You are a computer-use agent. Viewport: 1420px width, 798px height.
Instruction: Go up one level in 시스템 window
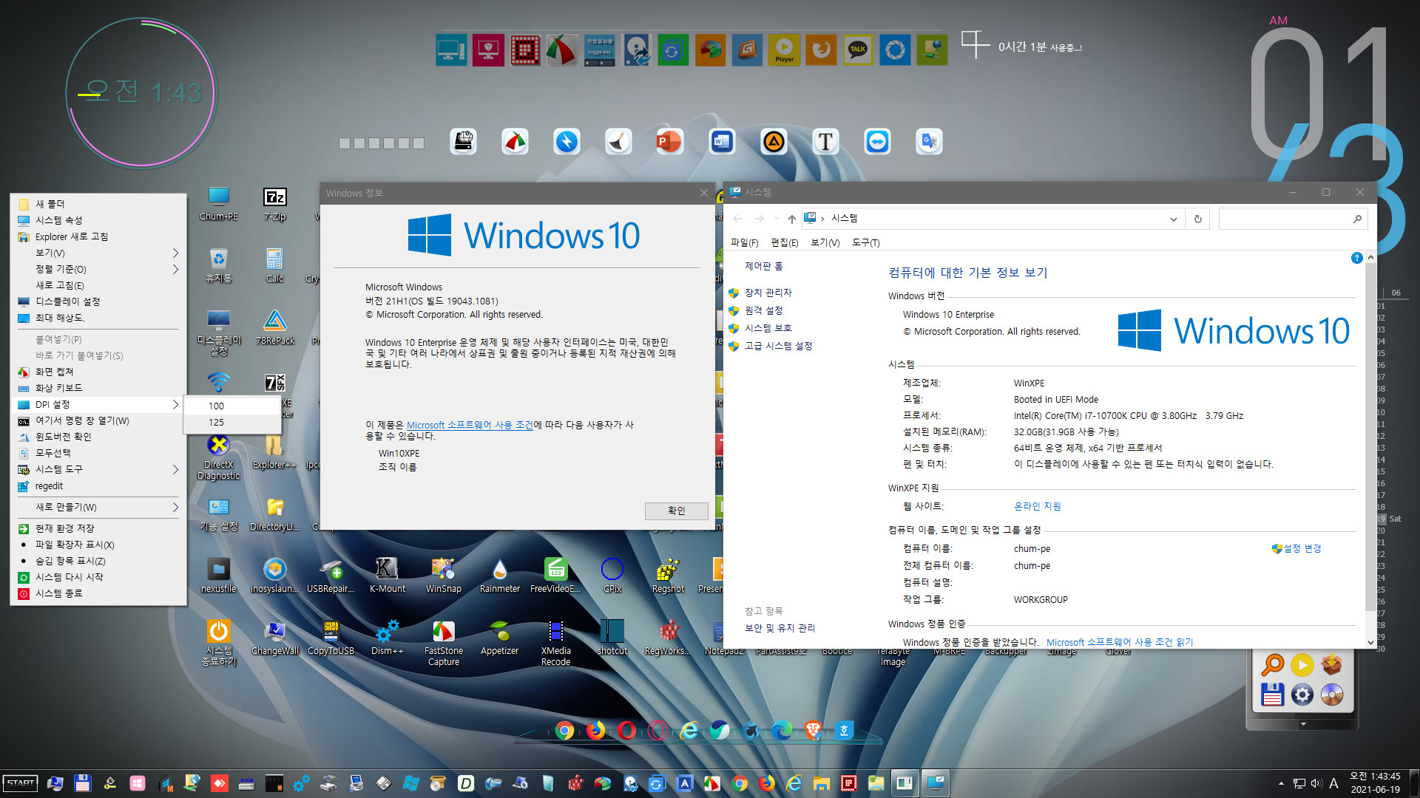(791, 219)
